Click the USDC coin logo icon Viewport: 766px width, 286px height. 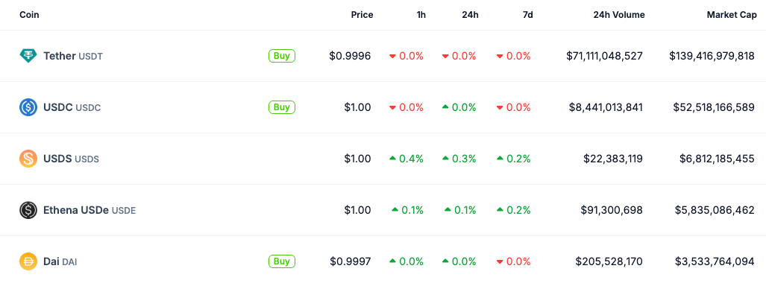point(28,107)
